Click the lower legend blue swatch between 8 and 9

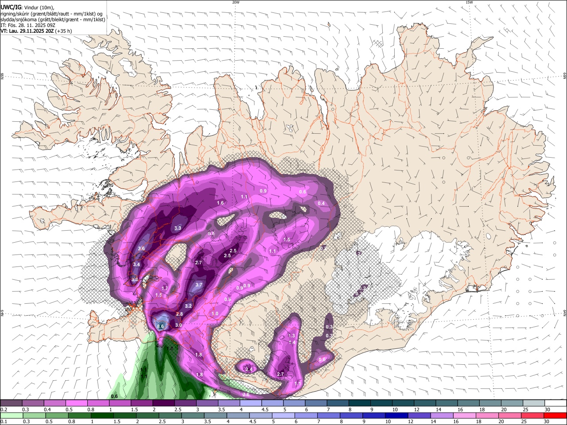tap(351, 415)
